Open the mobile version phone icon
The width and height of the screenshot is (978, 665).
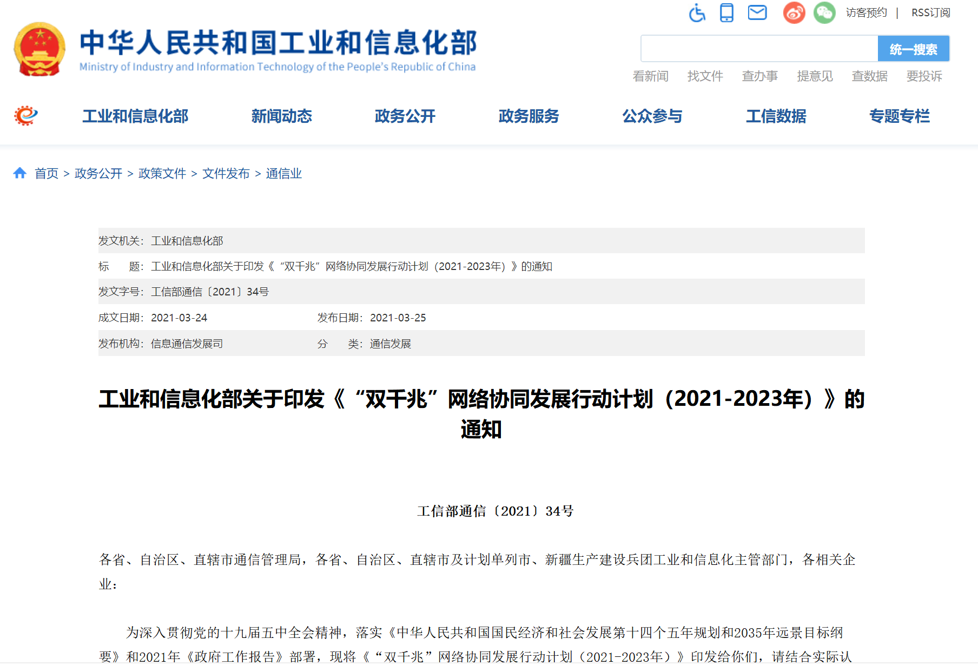(x=726, y=12)
